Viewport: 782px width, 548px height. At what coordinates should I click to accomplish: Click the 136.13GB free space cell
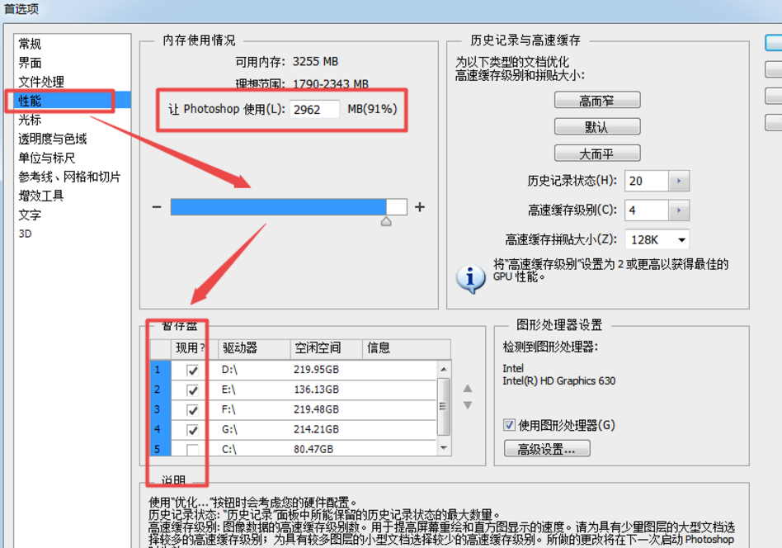click(316, 390)
